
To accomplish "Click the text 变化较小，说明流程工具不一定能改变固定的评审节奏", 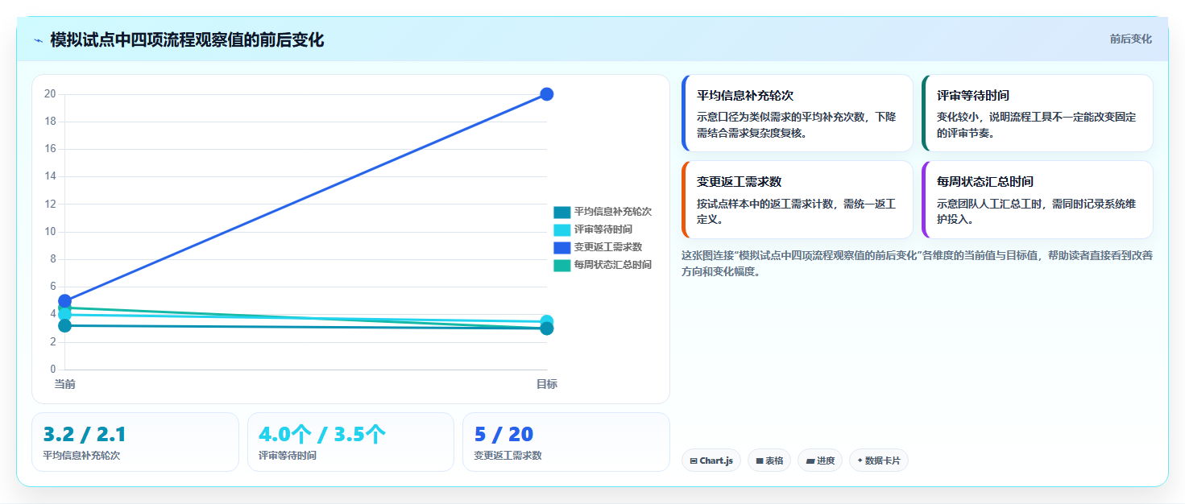I will coord(1037,125).
